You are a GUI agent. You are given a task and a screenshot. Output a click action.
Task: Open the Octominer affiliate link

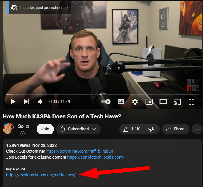click(80, 151)
